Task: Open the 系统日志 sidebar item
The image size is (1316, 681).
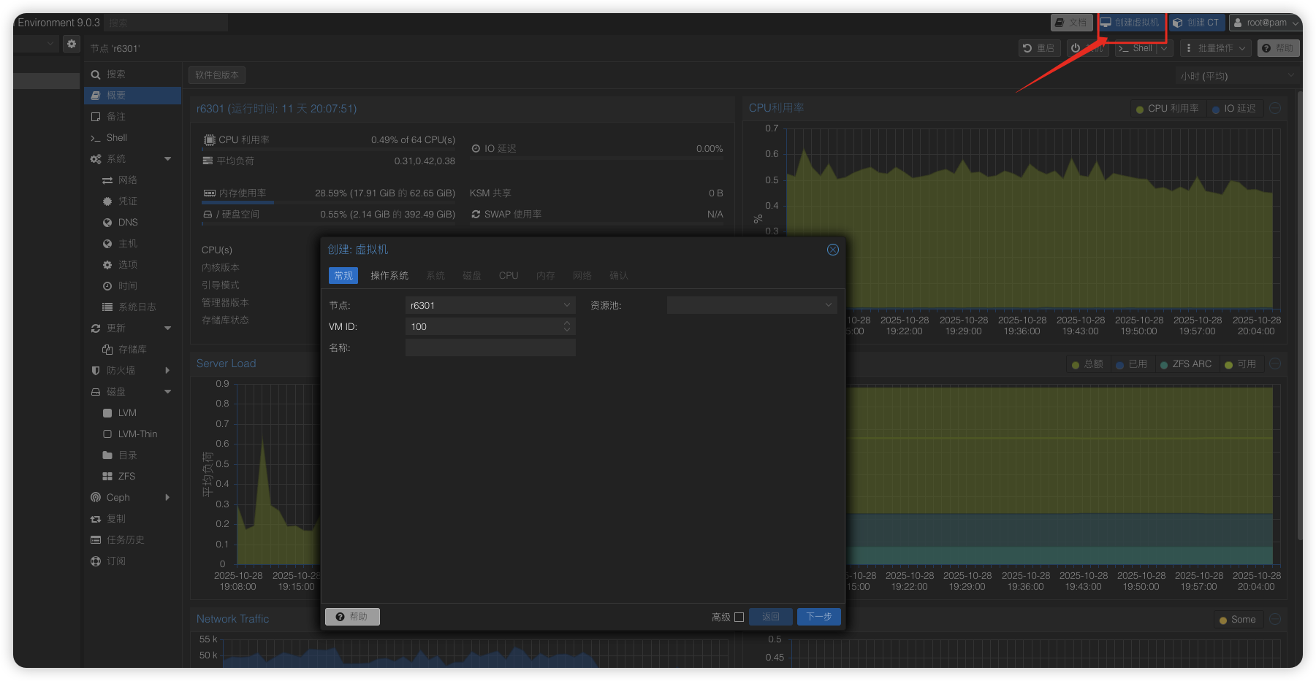Action: click(x=137, y=307)
